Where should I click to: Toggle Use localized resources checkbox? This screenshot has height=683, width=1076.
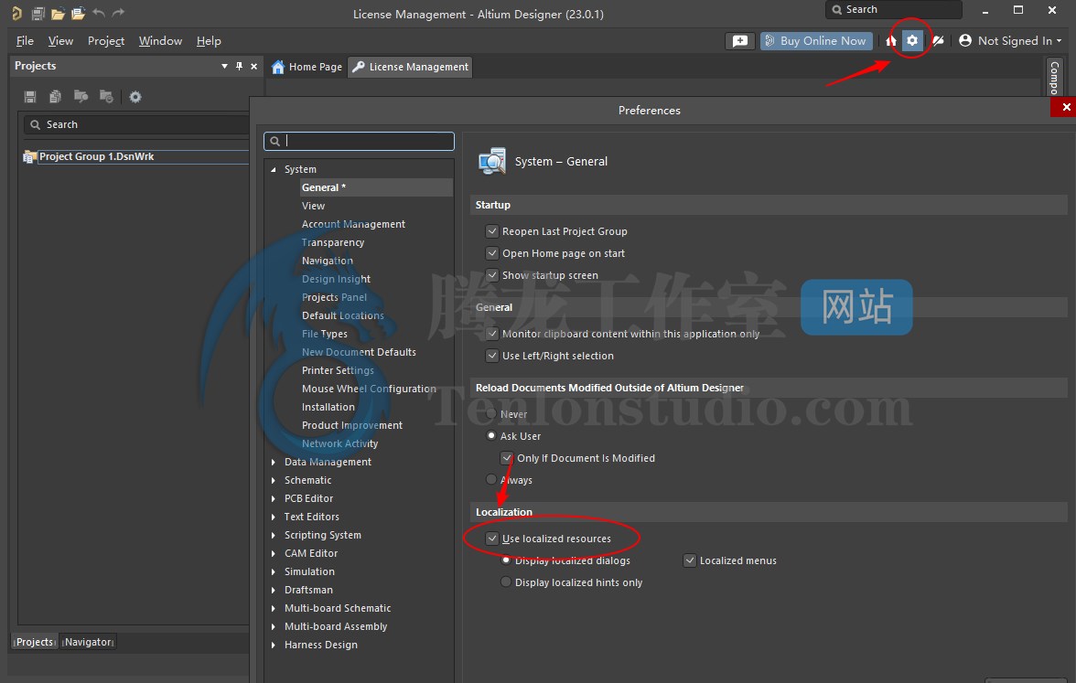pyautogui.click(x=491, y=539)
